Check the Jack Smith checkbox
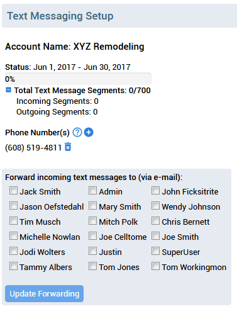 (x=13, y=191)
